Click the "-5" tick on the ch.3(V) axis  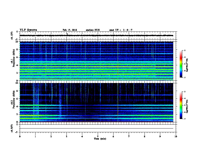(x=17, y=132)
